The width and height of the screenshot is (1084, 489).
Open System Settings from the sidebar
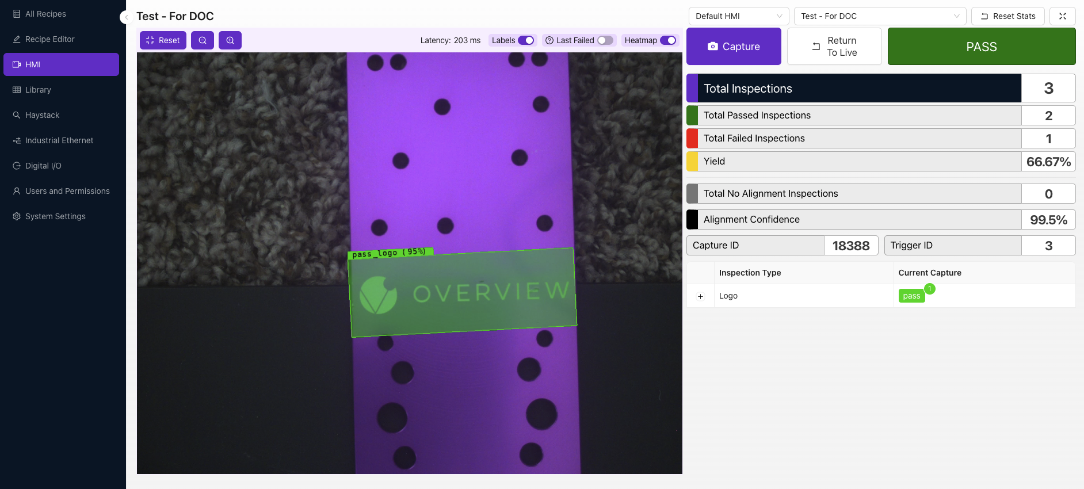click(x=55, y=216)
